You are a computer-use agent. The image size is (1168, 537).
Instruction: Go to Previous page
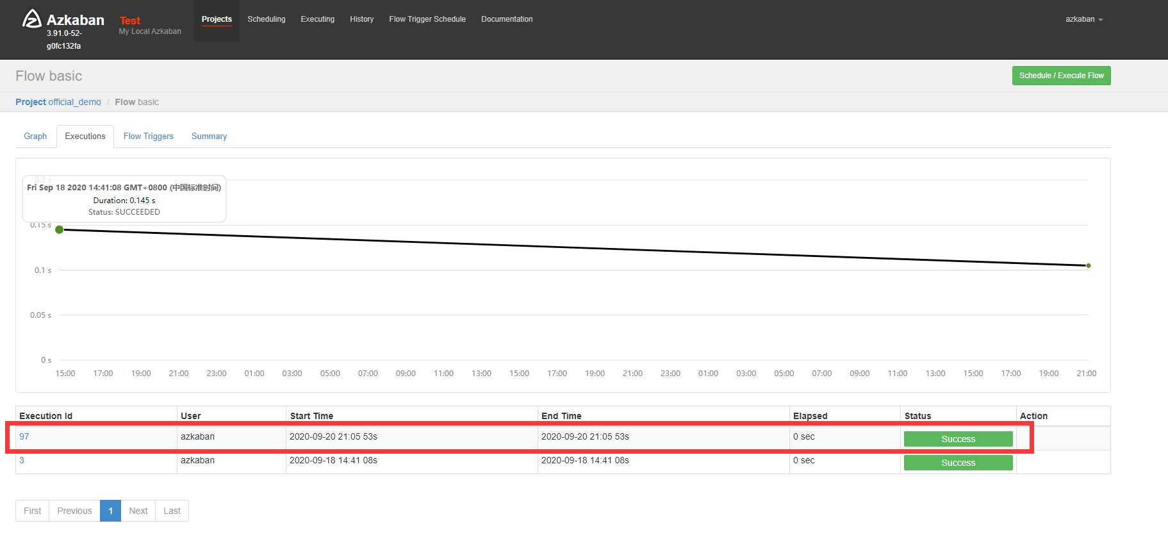pyautogui.click(x=74, y=511)
